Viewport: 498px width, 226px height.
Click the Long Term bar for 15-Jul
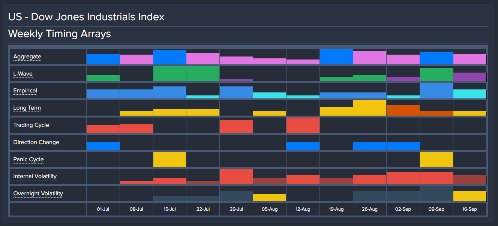coord(169,112)
